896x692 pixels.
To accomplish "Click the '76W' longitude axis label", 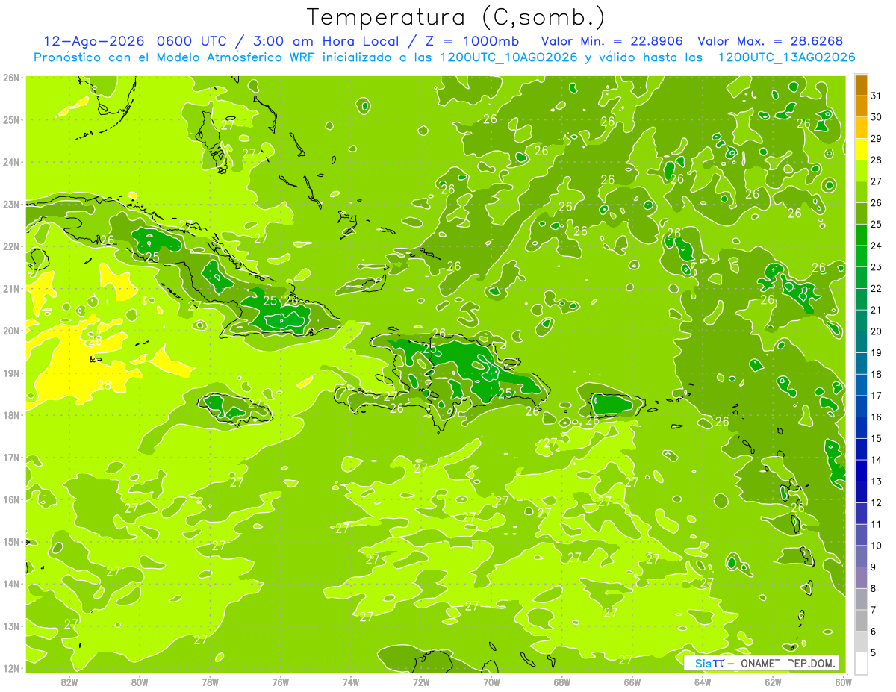I will click(x=281, y=682).
